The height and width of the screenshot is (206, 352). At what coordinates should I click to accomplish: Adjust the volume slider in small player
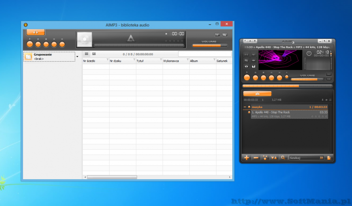point(308,79)
